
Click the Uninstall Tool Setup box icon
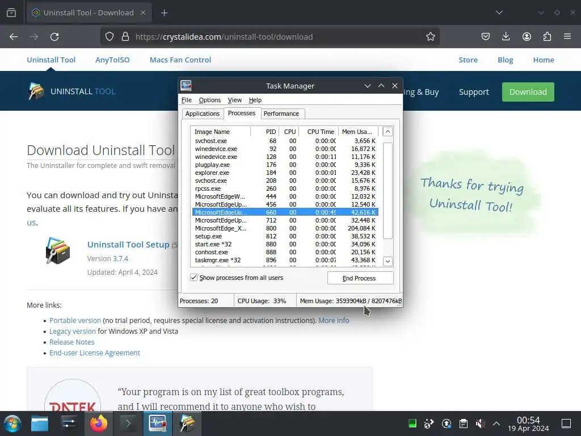click(x=58, y=251)
